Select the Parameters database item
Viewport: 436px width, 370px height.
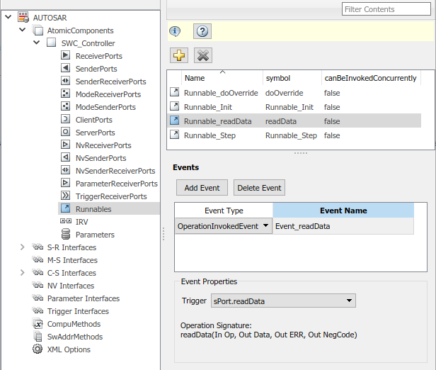94,235
